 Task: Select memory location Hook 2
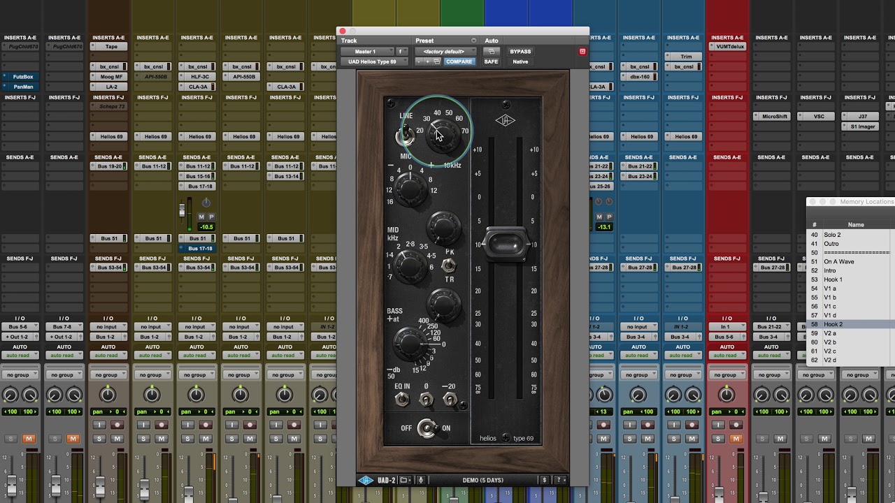pyautogui.click(x=833, y=324)
